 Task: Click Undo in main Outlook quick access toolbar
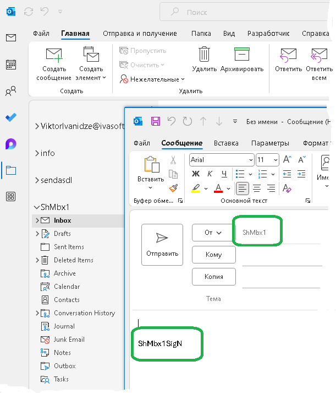point(45,12)
